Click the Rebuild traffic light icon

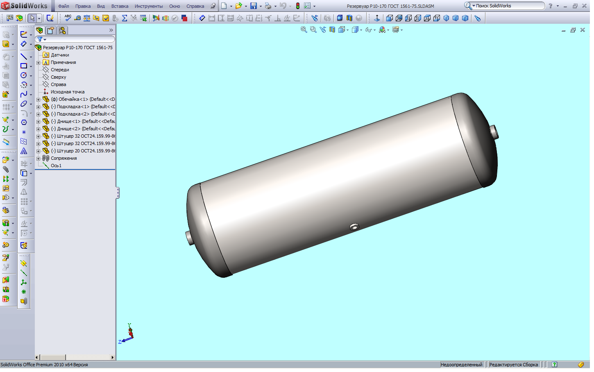[298, 6]
